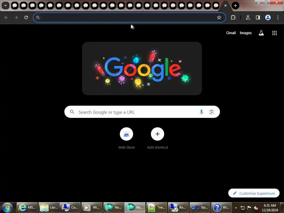
Task: Open the Extensions puzzle icon
Action: pyautogui.click(x=233, y=17)
